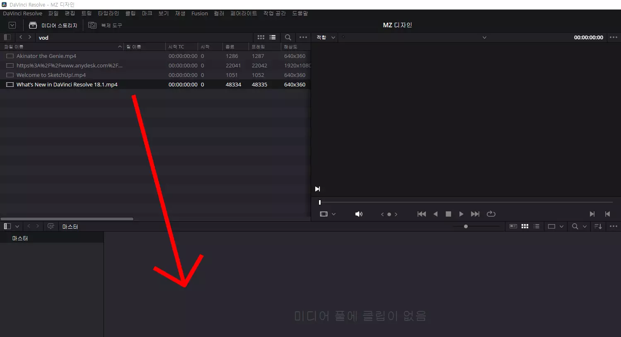Open the viewer clip name dropdown chevron
Screen dimensions: 621x337
tap(484, 38)
